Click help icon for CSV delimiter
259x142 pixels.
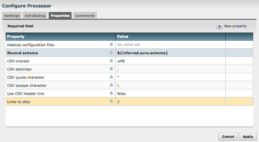(111, 69)
